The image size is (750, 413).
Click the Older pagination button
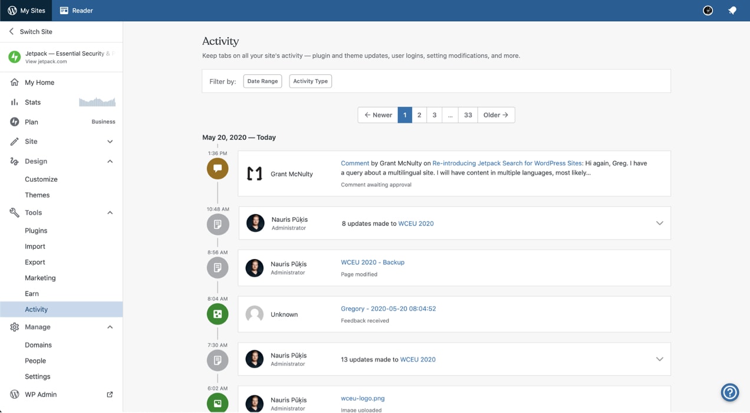tap(495, 115)
